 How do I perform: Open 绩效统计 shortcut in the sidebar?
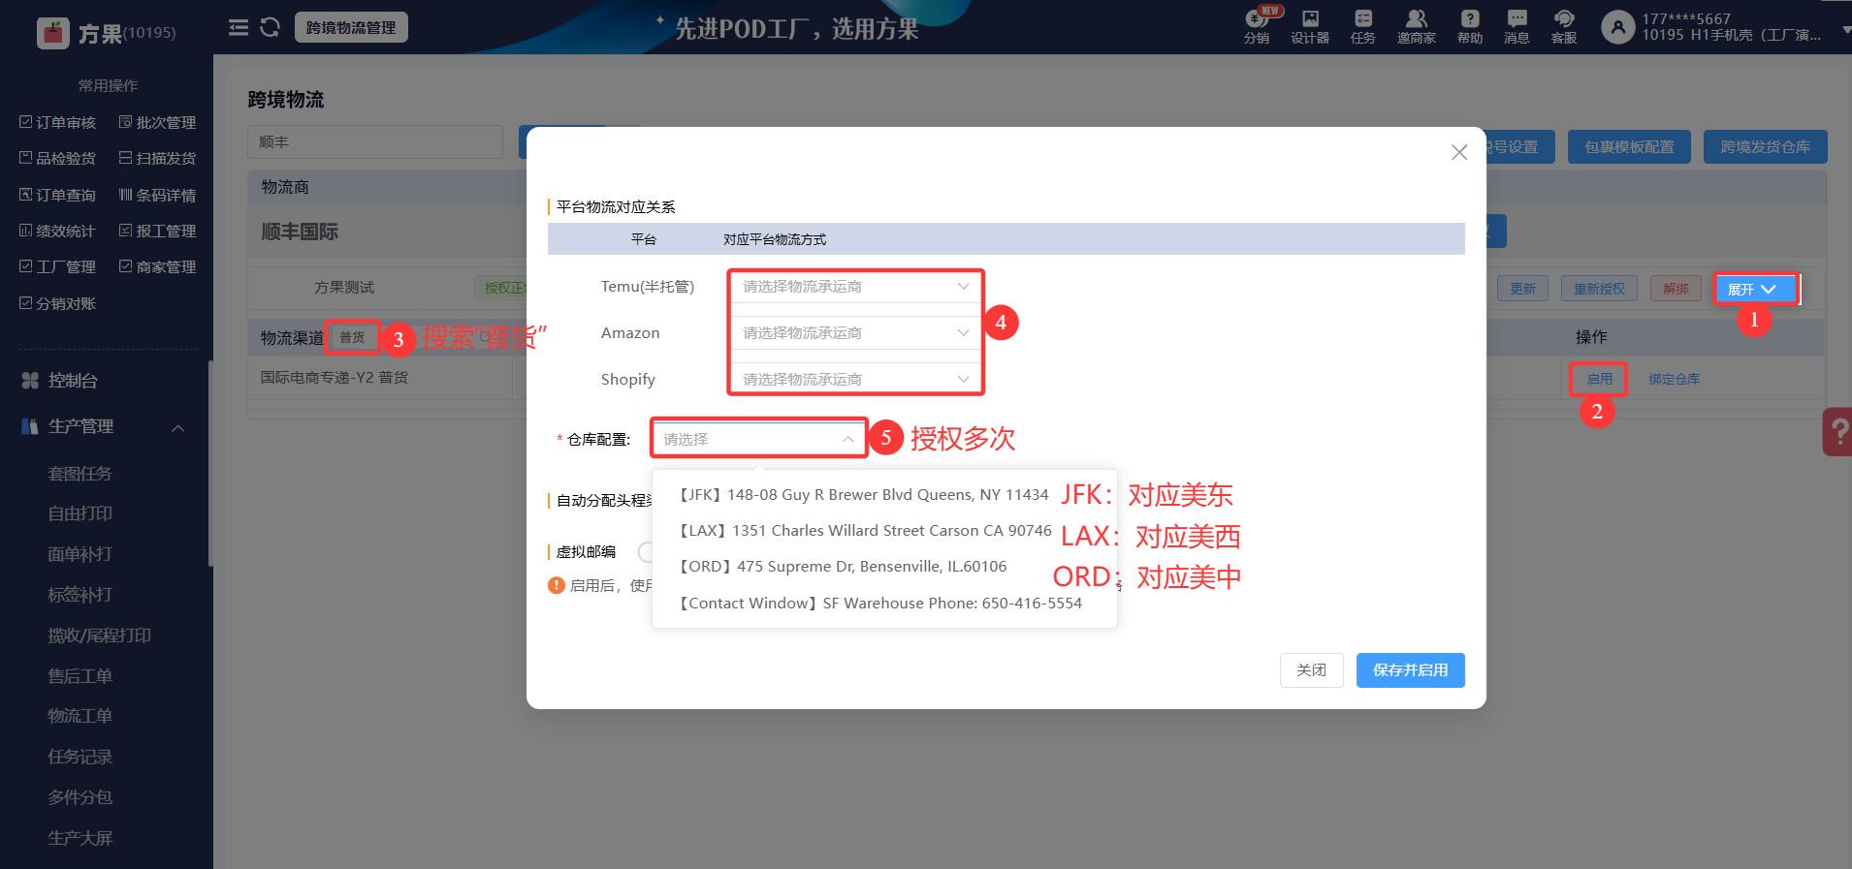[58, 231]
